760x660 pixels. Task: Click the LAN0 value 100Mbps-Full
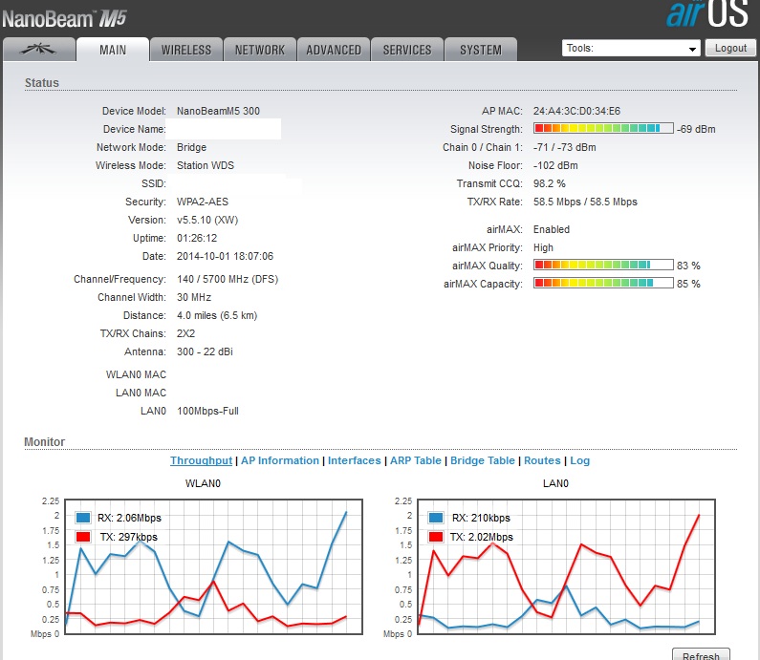(x=207, y=411)
